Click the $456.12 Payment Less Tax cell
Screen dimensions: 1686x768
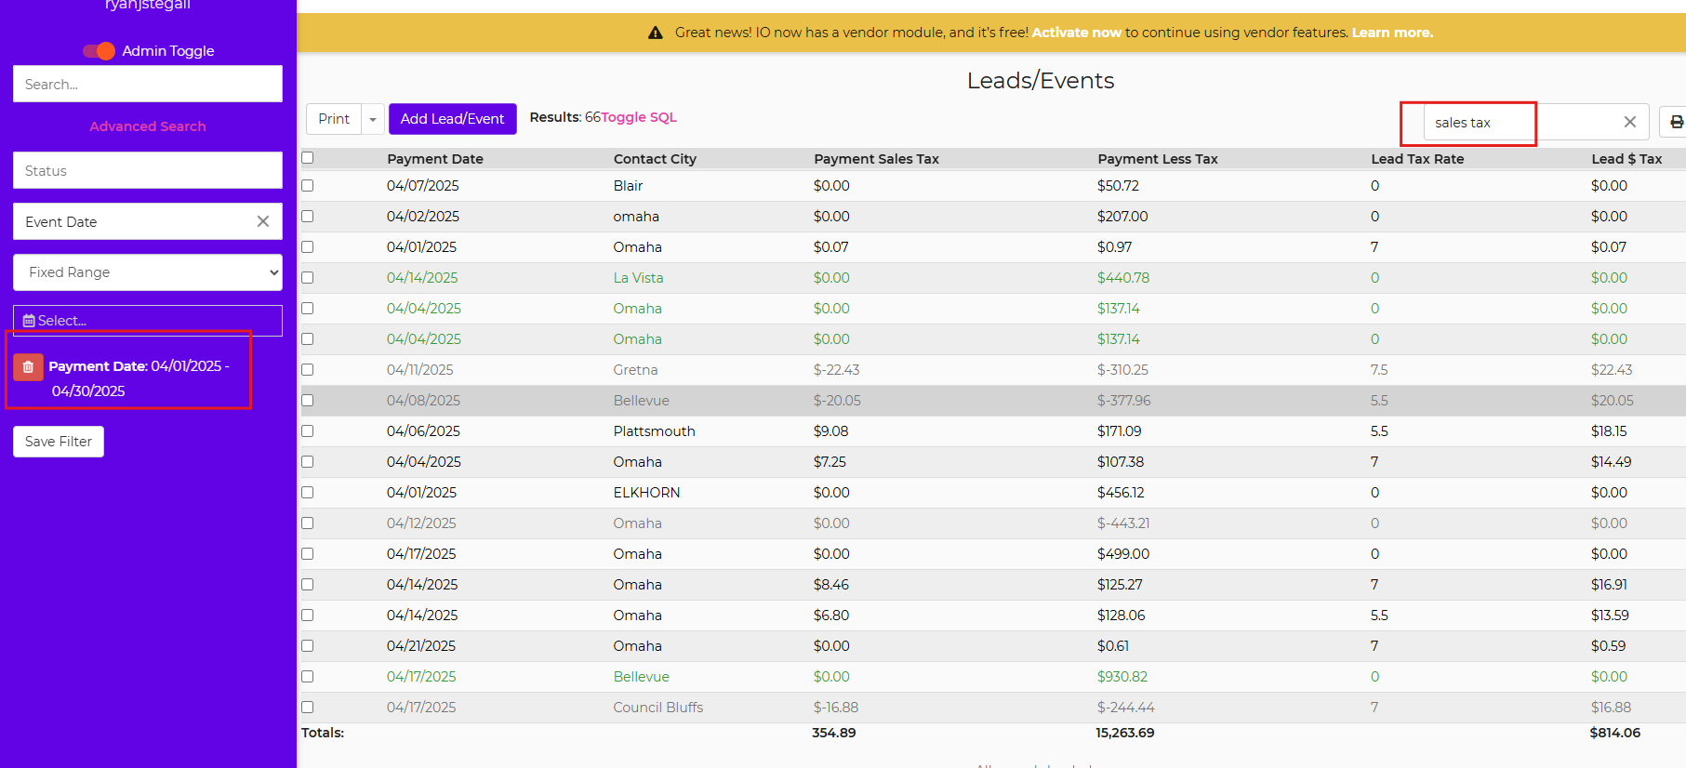tap(1122, 493)
